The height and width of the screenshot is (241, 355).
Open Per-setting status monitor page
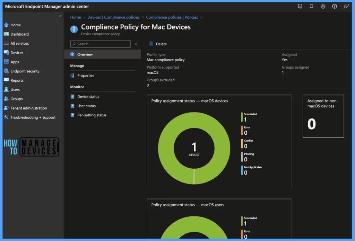(x=92, y=115)
